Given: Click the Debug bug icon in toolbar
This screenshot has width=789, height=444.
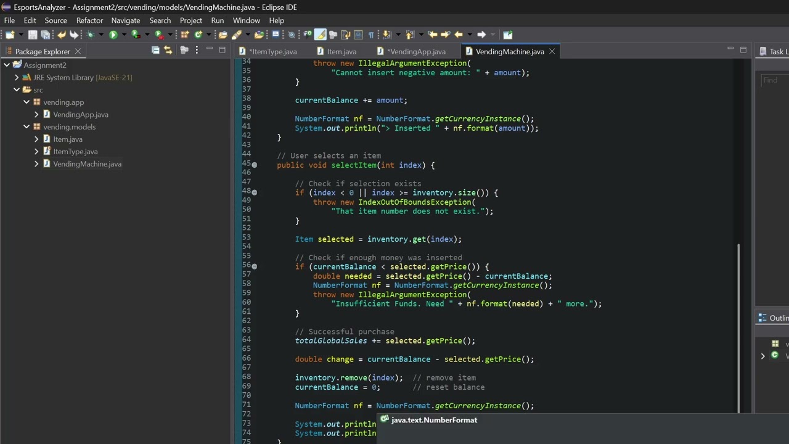Looking at the screenshot, I should 91,35.
